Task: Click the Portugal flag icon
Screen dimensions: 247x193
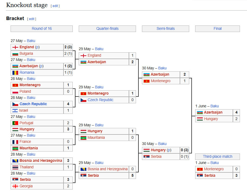Action: (15, 123)
